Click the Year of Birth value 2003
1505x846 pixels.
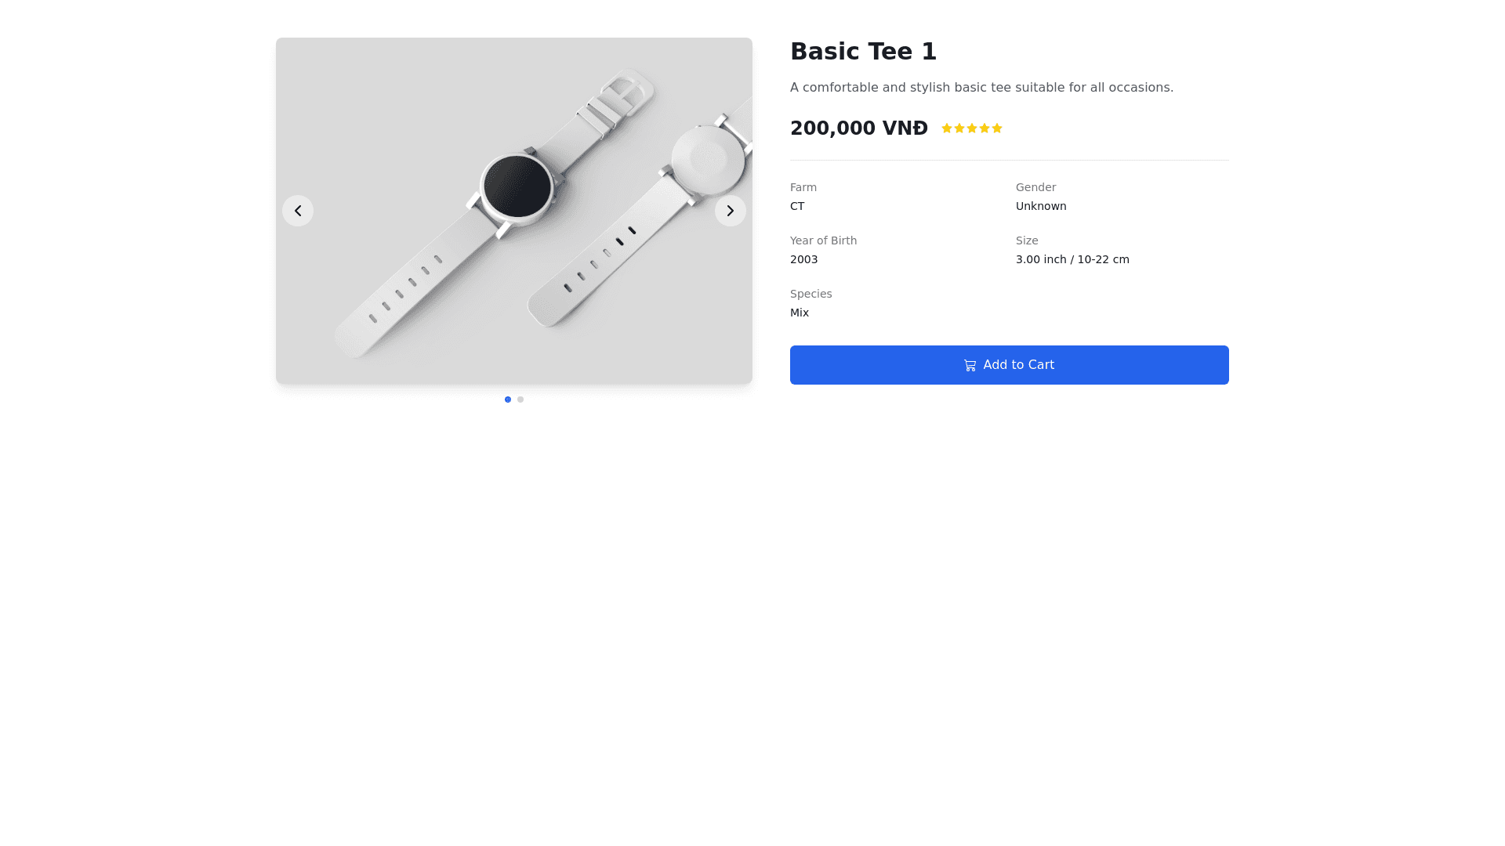click(x=803, y=259)
